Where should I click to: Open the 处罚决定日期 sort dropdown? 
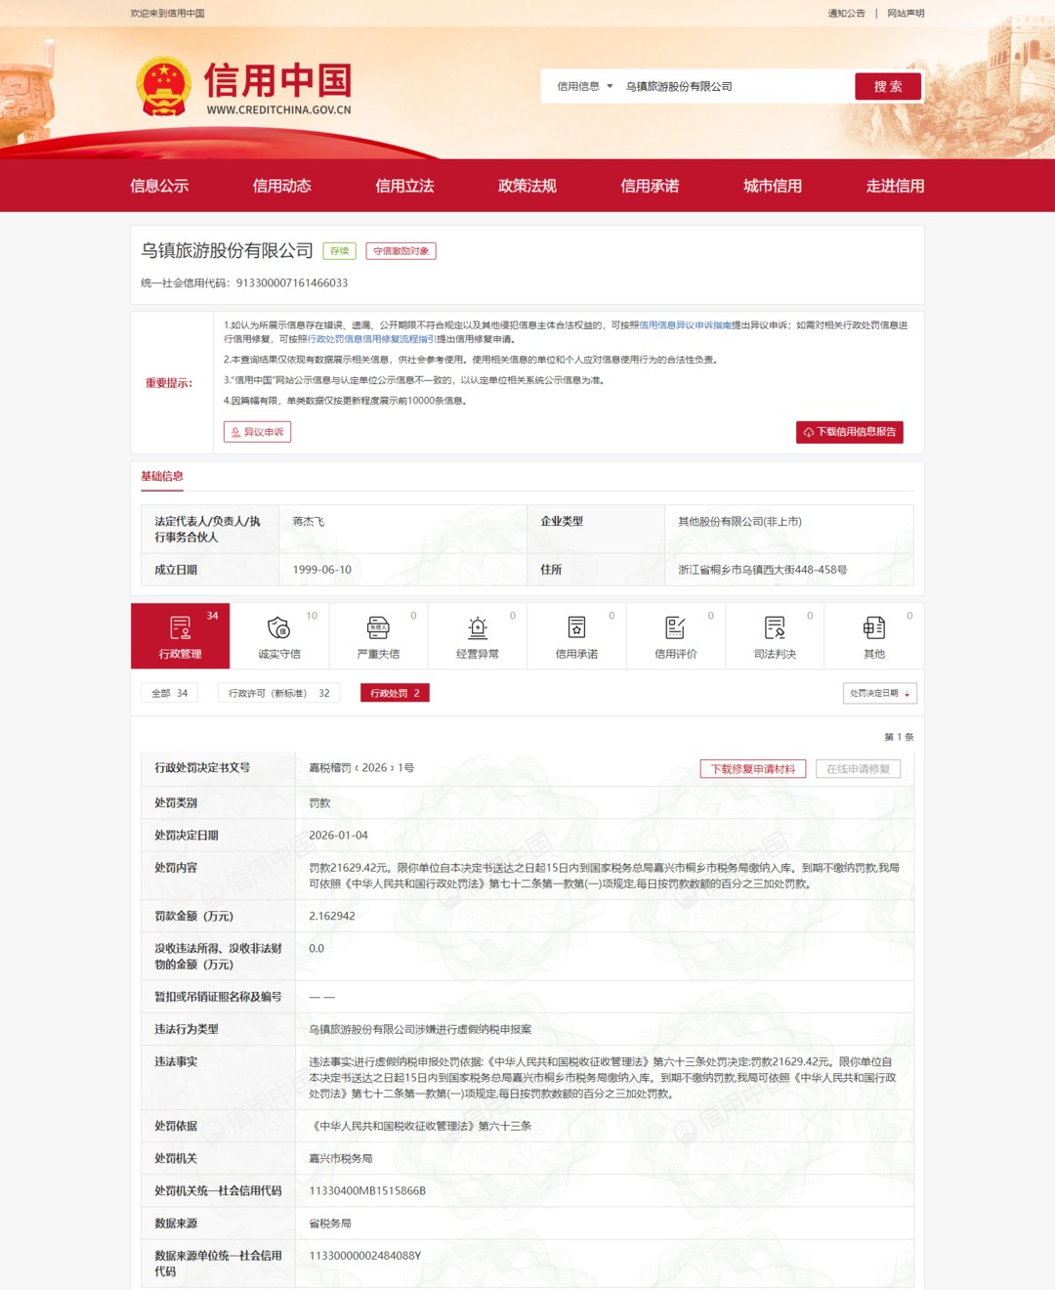(879, 694)
